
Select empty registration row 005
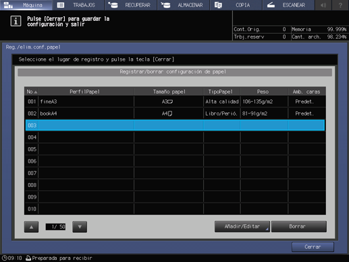click(175, 149)
